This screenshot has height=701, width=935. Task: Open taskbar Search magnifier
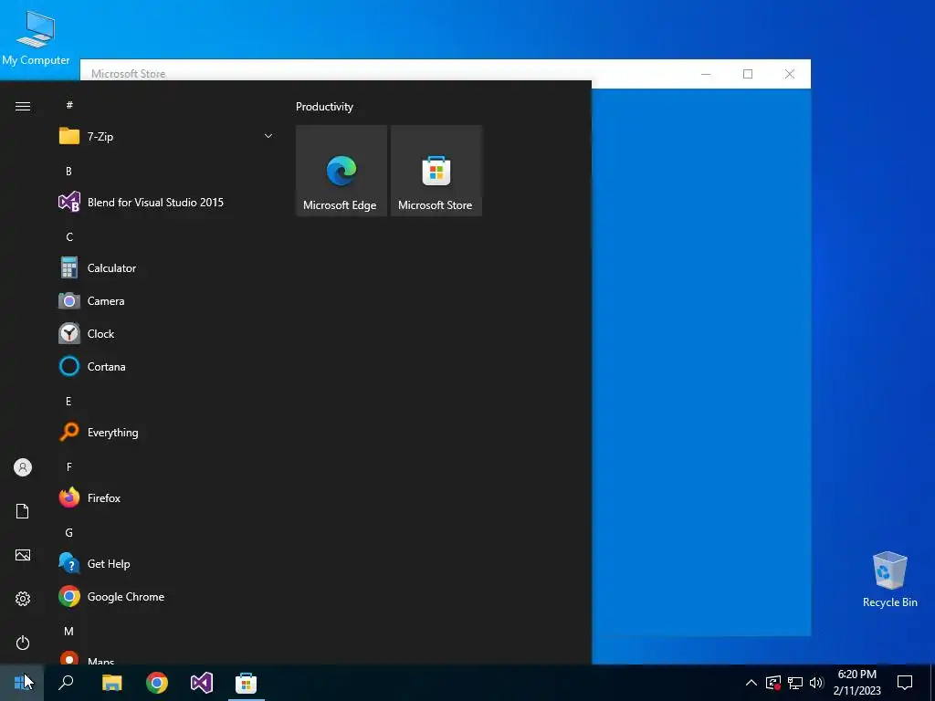click(x=66, y=683)
